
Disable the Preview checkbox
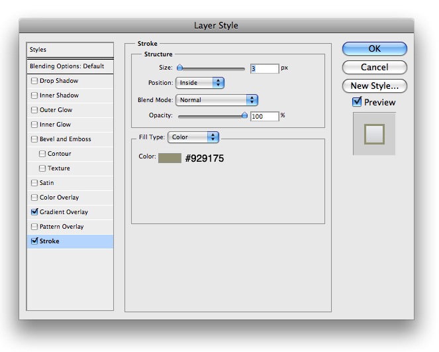coord(357,101)
